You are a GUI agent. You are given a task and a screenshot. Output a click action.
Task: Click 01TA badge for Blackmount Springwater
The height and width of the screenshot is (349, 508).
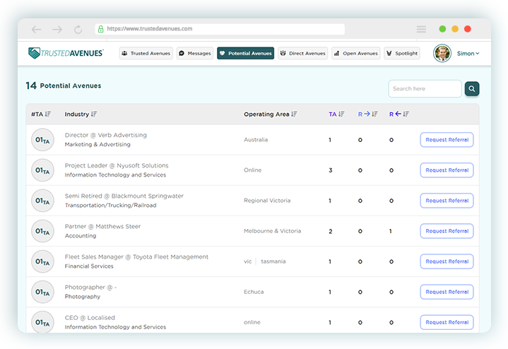pyautogui.click(x=42, y=201)
